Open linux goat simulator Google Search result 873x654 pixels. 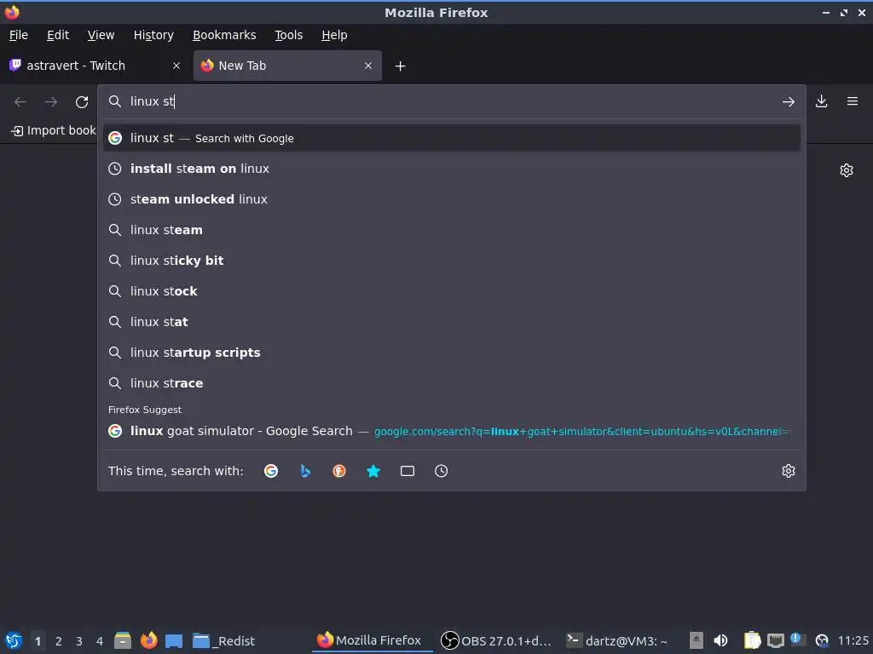(x=452, y=431)
